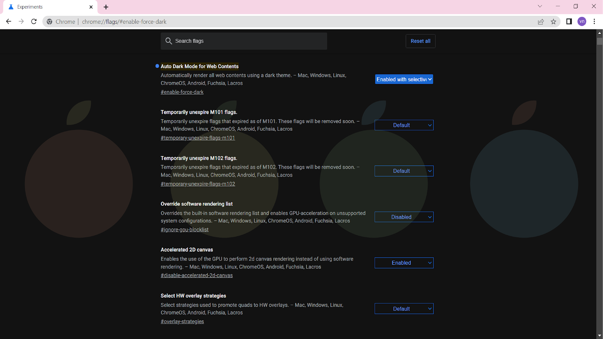Image resolution: width=603 pixels, height=339 pixels.
Task: Click the page scrollbar thumb
Action: pyautogui.click(x=600, y=41)
